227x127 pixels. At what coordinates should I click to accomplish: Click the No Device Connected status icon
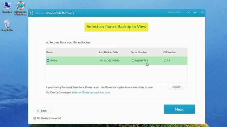(35, 118)
